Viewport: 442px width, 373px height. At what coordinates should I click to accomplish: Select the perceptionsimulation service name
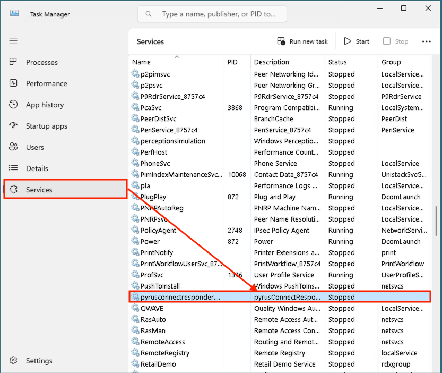click(173, 141)
